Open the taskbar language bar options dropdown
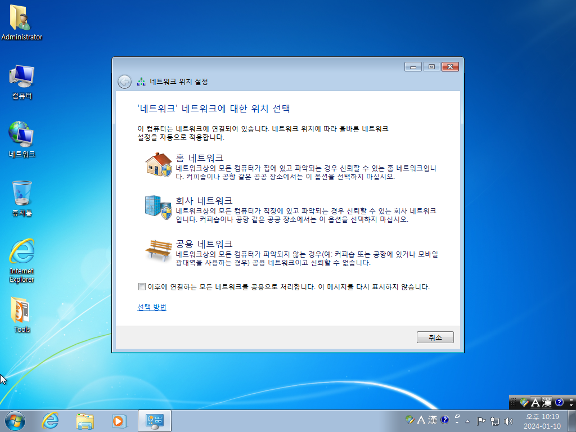The width and height of the screenshot is (576, 432). pyautogui.click(x=457, y=423)
